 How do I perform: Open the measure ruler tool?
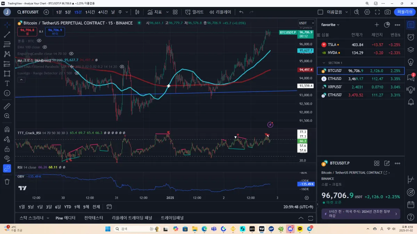pyautogui.click(x=7, y=106)
